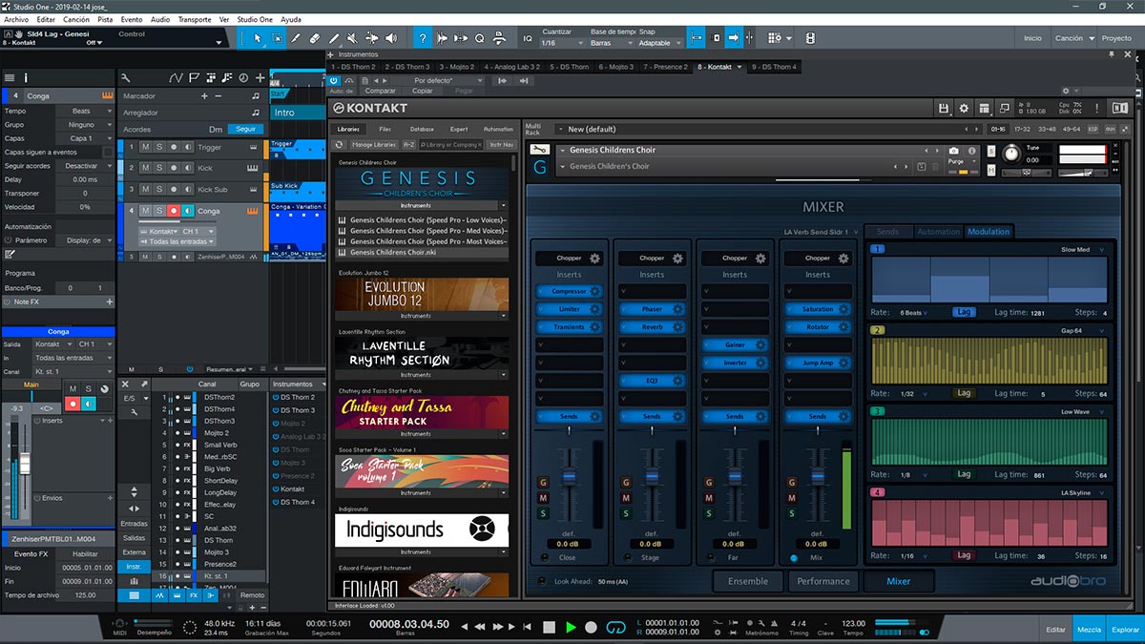Click the library search input field

(x=452, y=145)
